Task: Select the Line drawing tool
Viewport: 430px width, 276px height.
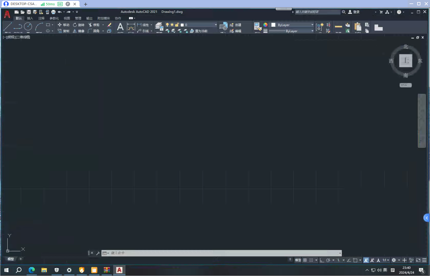Action: coord(7,27)
